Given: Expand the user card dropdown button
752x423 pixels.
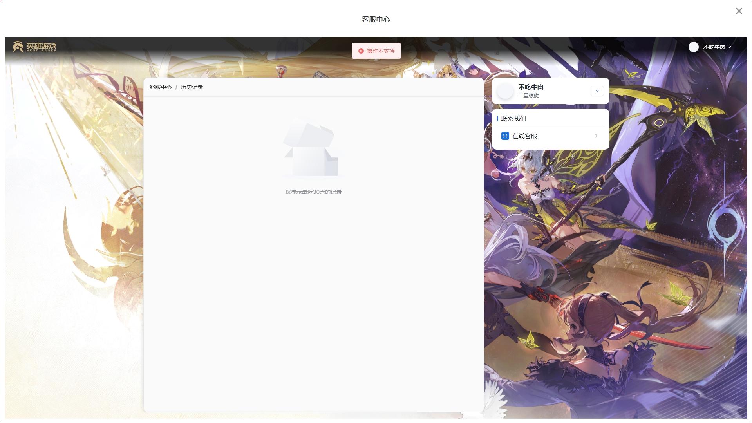Looking at the screenshot, I should tap(597, 91).
